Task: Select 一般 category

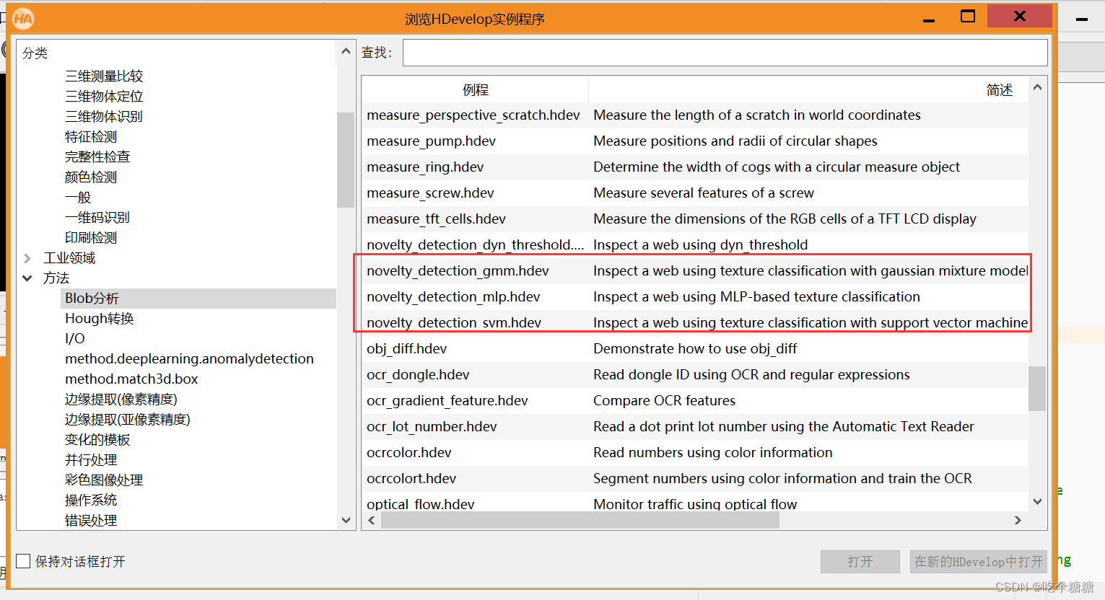Action: pos(78,198)
